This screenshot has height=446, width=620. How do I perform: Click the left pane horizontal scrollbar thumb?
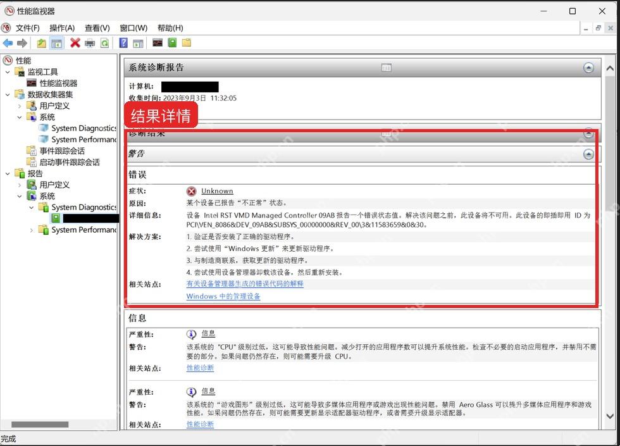(40, 424)
